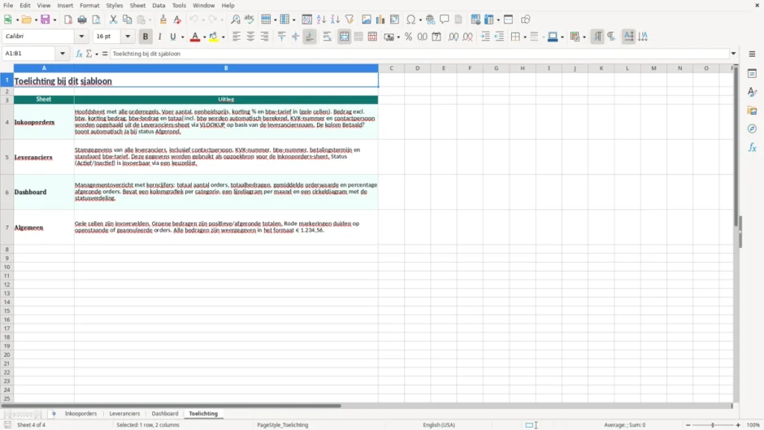
Task: Toggle left-to-right text direction
Action: click(x=598, y=37)
